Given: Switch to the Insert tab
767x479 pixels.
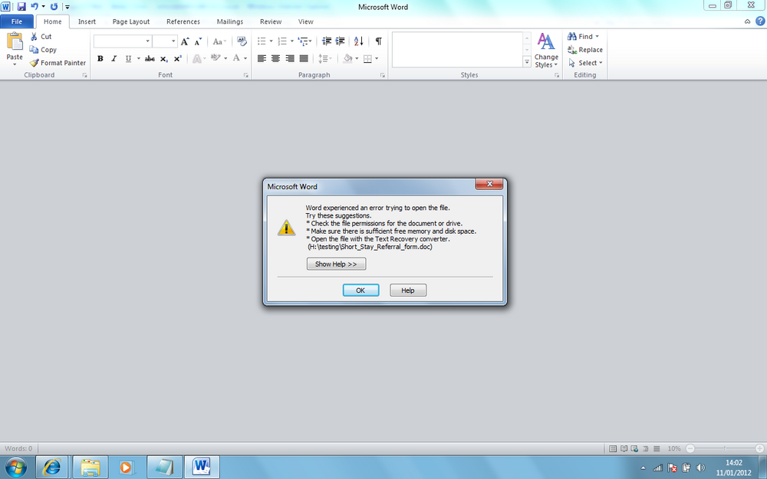Looking at the screenshot, I should 87,21.
